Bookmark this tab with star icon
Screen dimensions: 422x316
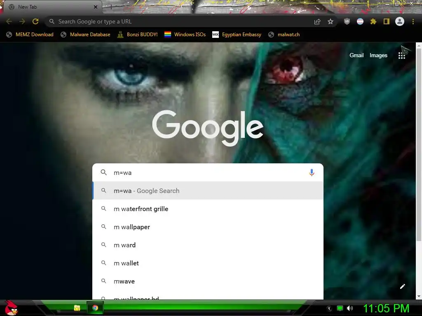point(331,21)
